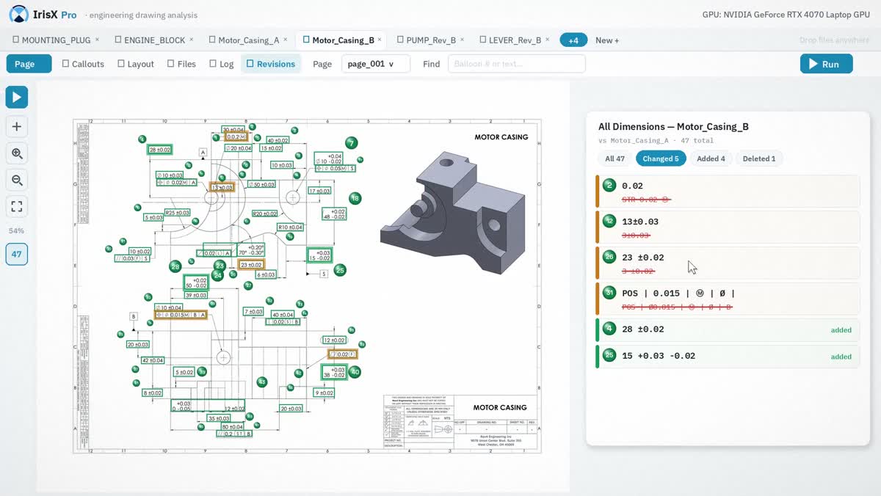Click the Page button in toolbar
Screen dimensions: 881x496
point(29,64)
